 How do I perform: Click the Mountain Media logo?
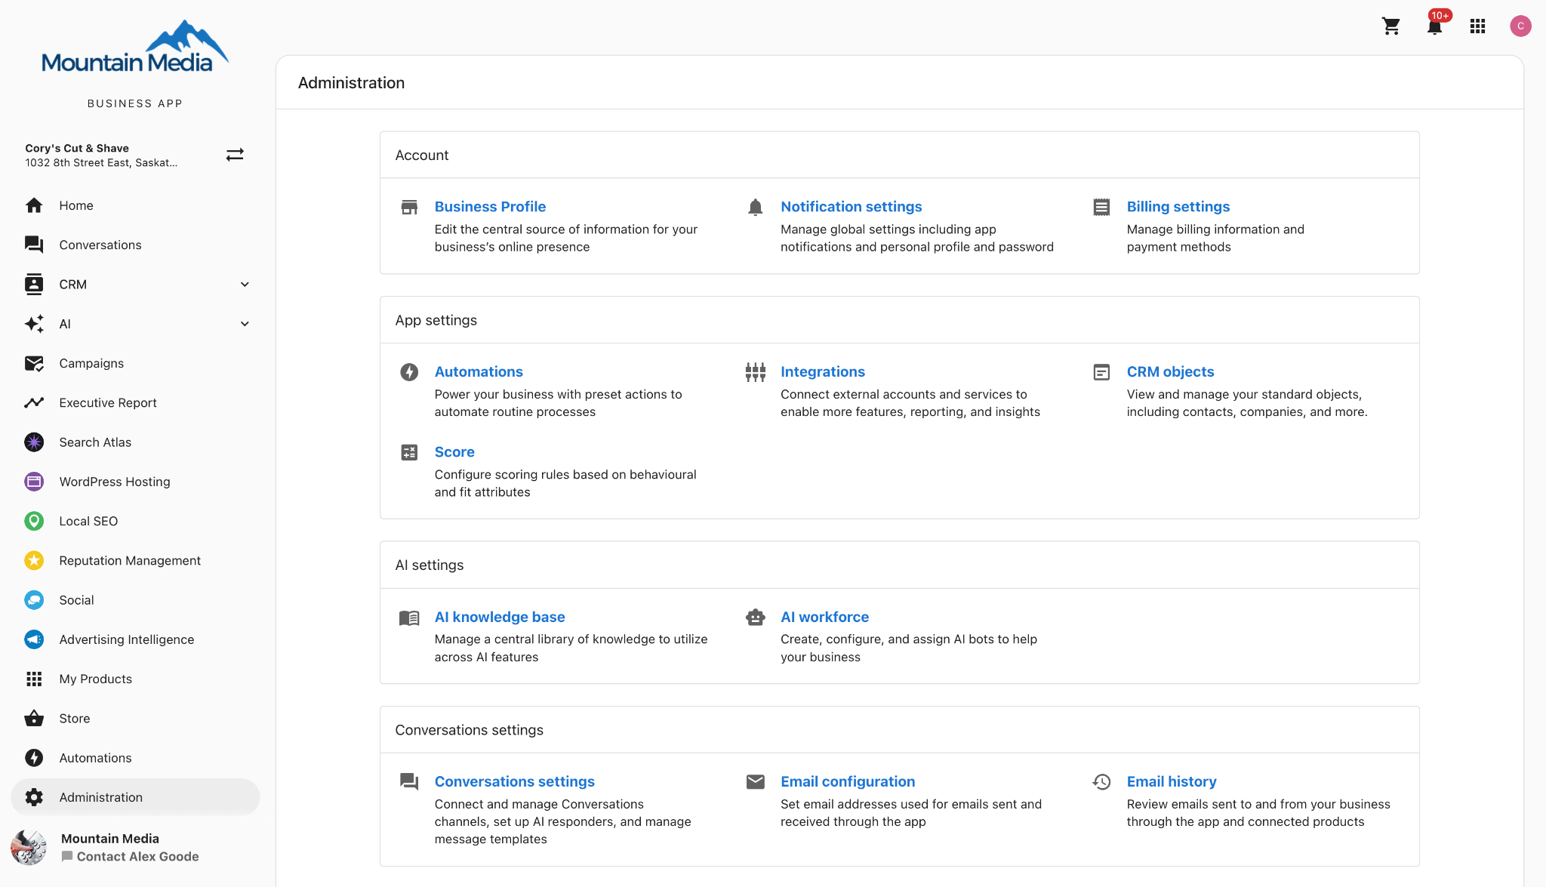coord(134,49)
